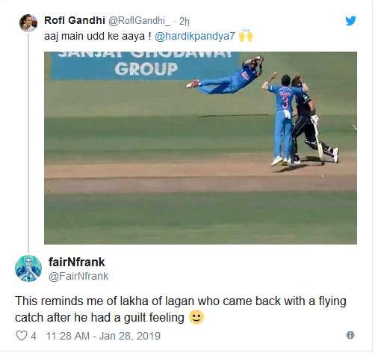Screen dimensions: 375x353
Task: Click the raised hands emoji
Action: (246, 36)
